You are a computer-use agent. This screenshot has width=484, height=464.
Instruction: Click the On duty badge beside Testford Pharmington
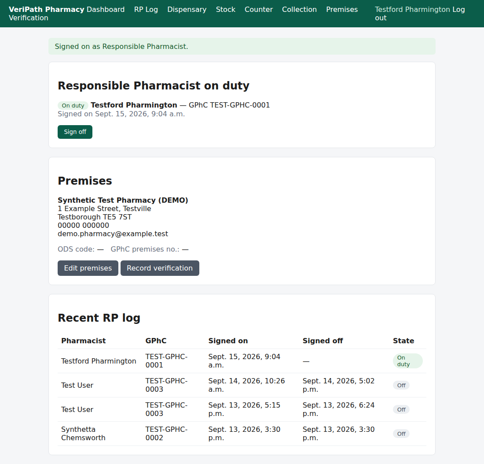click(73, 105)
